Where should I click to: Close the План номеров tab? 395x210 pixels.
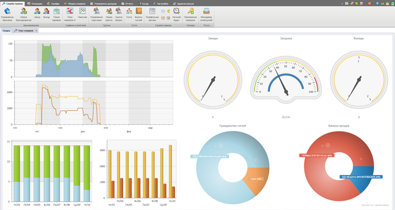[36, 30]
